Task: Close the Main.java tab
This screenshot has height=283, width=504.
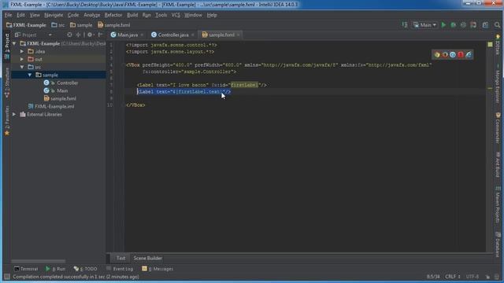Action: (142, 35)
